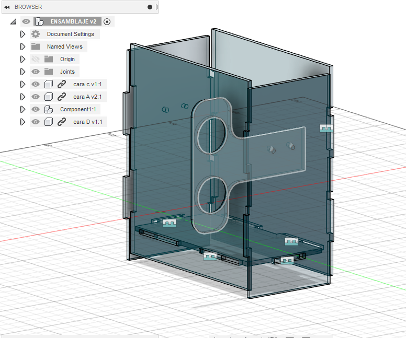The width and height of the screenshot is (406, 338).
Task: Select cara A v2:1 label
Action: click(x=87, y=97)
